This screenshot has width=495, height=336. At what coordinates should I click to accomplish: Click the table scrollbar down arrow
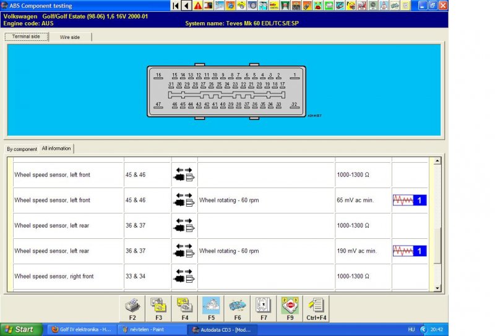click(x=437, y=288)
